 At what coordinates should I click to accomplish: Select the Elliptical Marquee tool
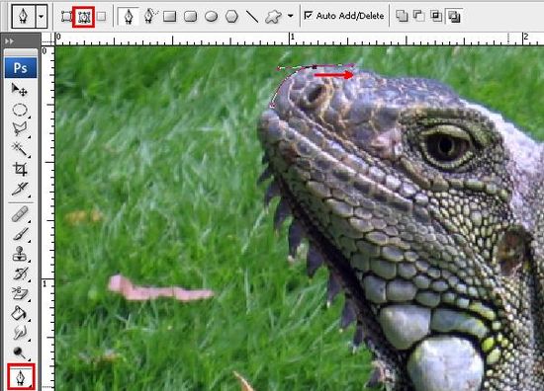point(20,110)
